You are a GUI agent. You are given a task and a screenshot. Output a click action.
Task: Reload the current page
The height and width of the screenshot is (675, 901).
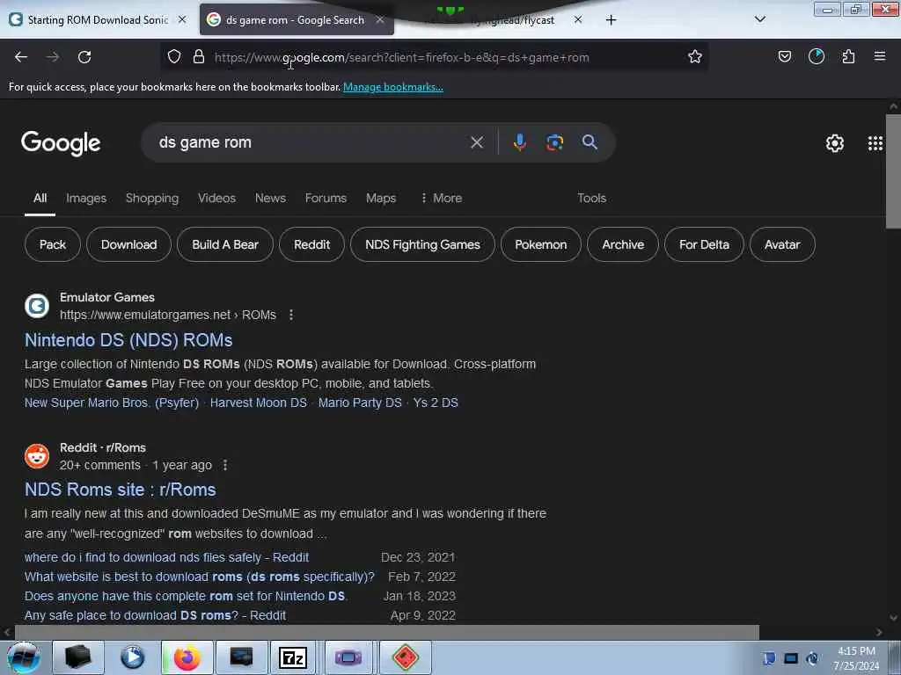(x=84, y=57)
